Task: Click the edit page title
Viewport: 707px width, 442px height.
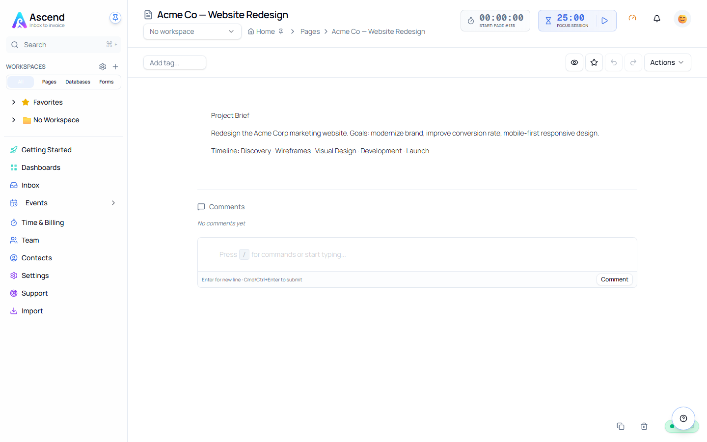Action: click(x=222, y=15)
